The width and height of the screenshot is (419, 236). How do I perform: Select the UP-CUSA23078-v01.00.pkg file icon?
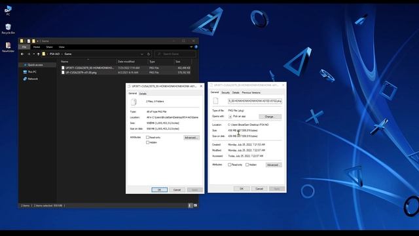point(63,73)
